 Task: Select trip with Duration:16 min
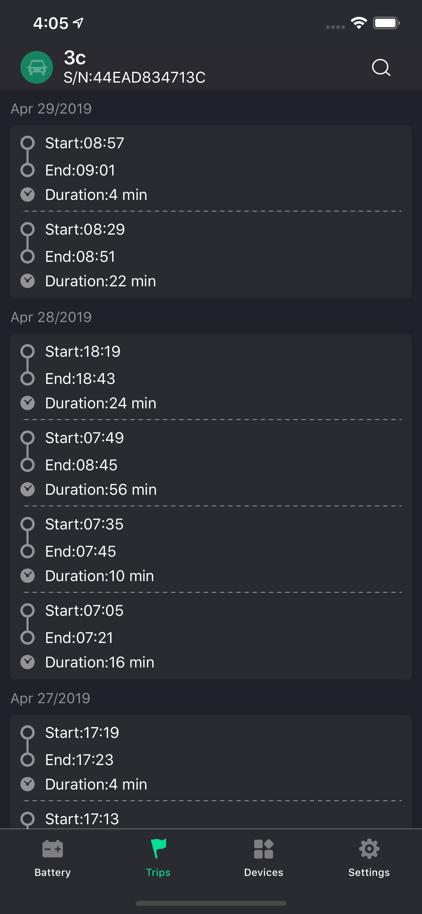tap(211, 636)
